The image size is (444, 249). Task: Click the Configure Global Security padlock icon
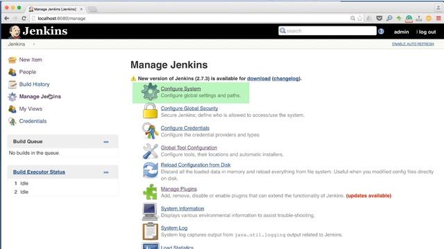point(150,111)
